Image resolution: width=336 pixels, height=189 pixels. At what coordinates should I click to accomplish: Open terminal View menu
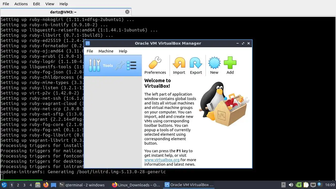[x=50, y=4]
